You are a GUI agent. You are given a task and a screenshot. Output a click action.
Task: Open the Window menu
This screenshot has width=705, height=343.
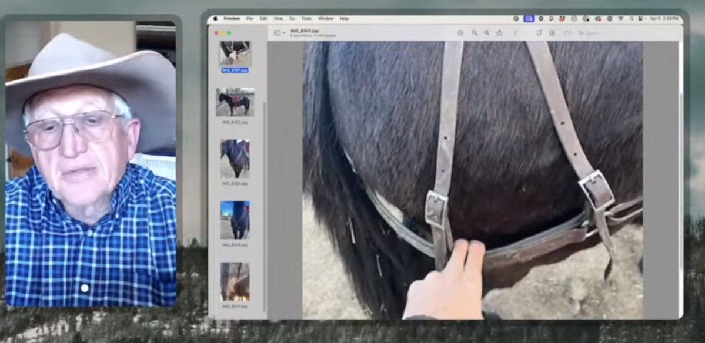326,18
